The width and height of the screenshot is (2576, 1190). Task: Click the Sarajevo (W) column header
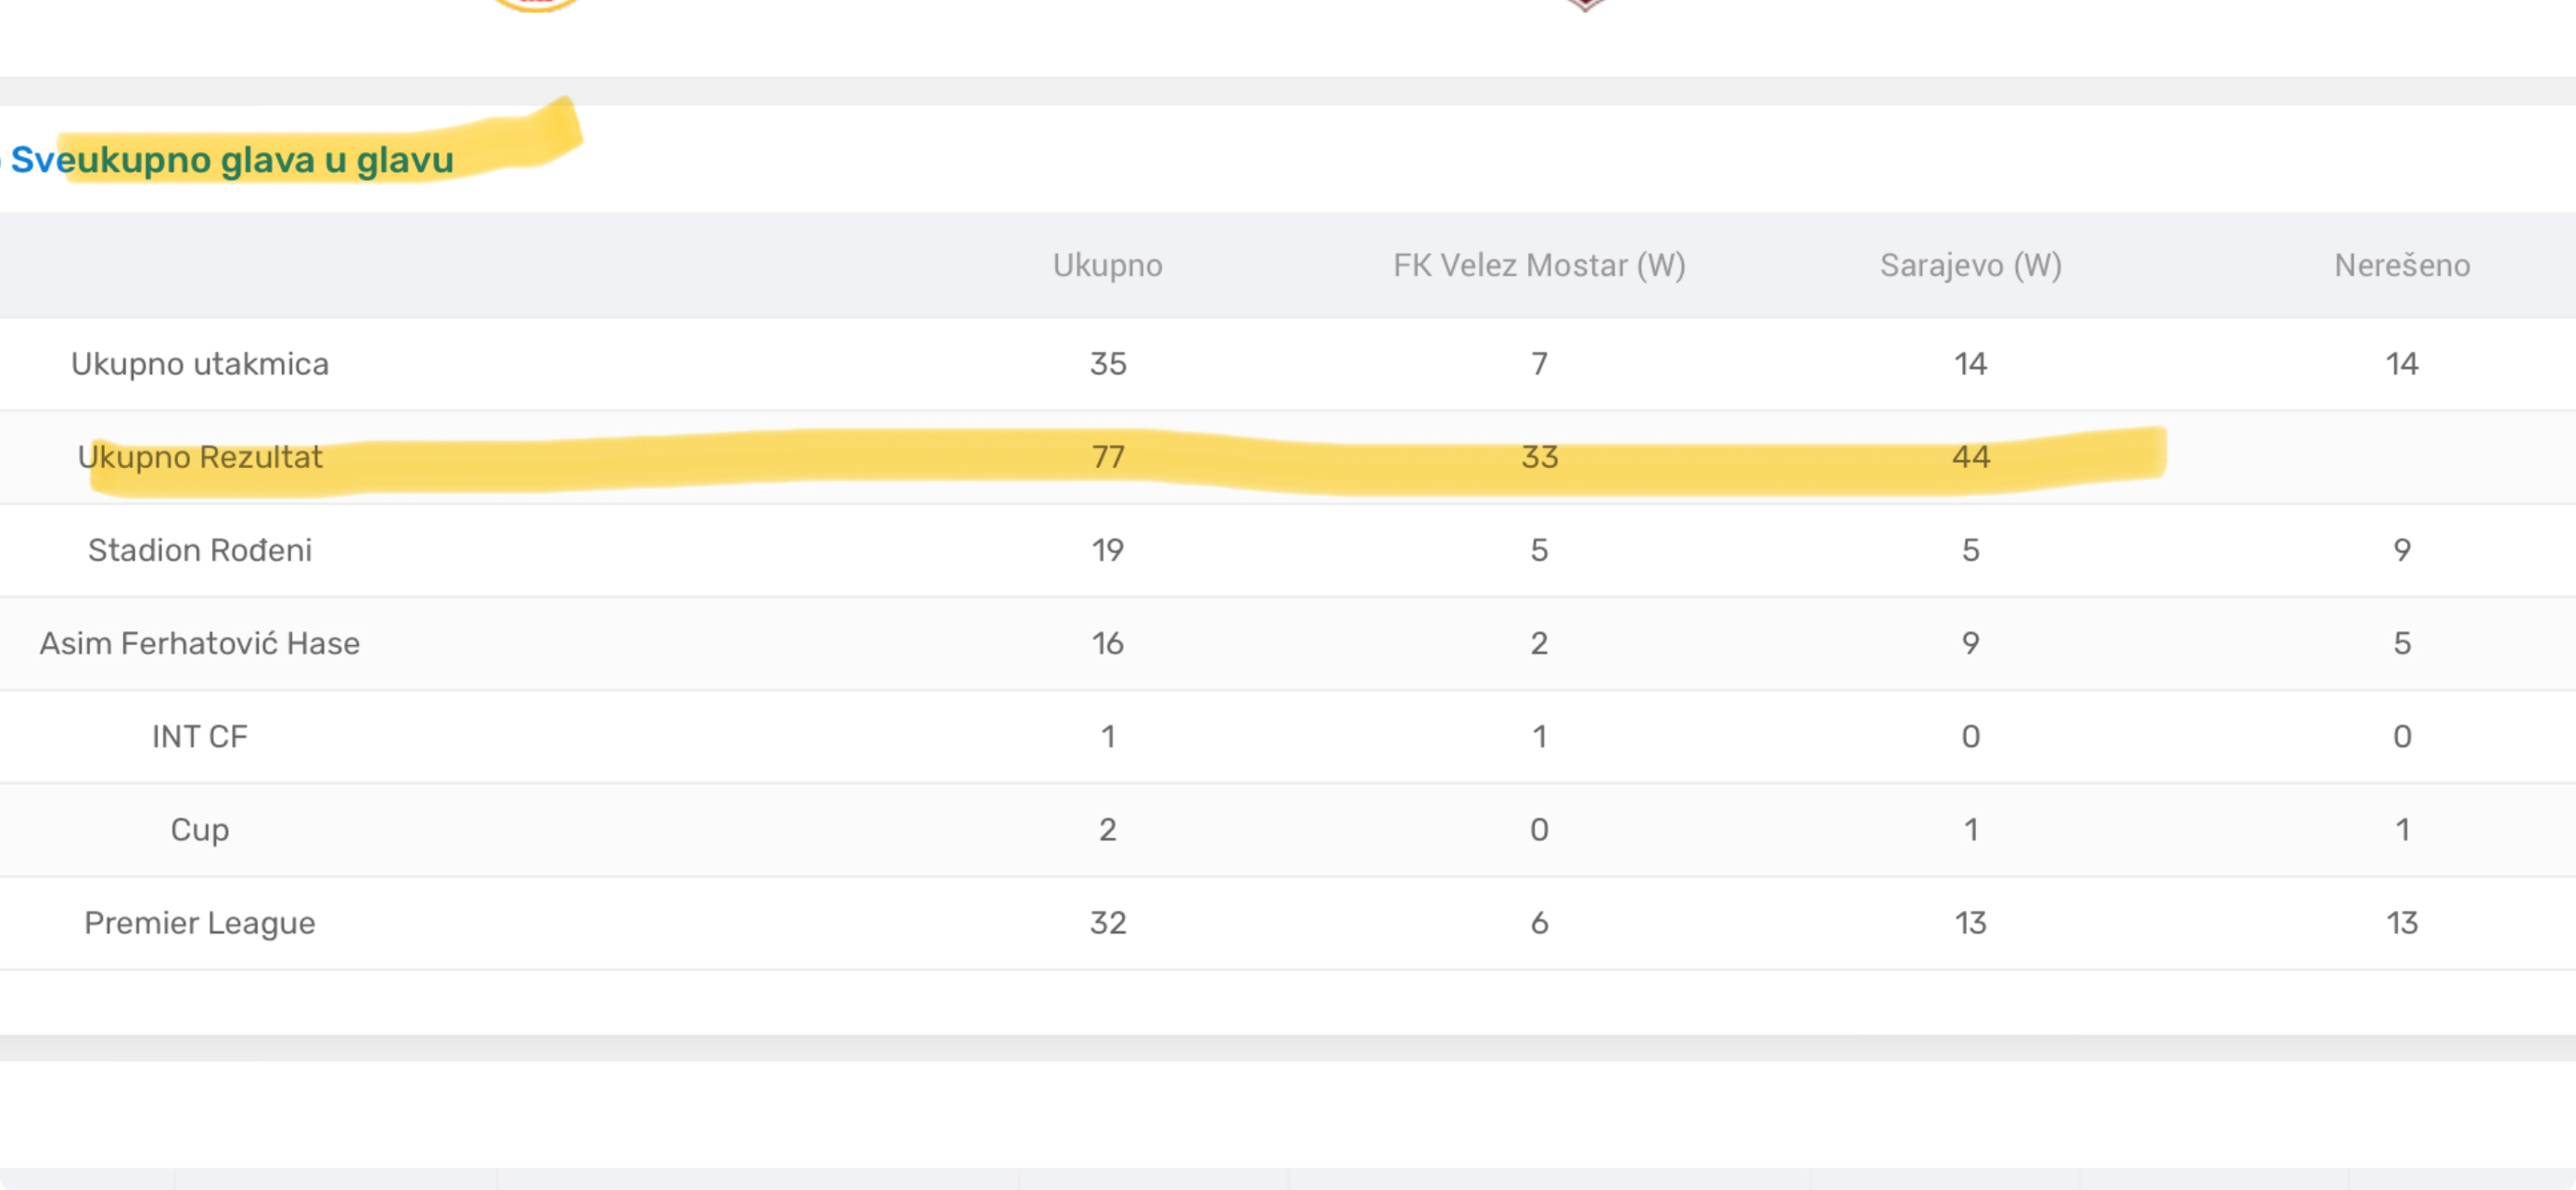click(1970, 266)
